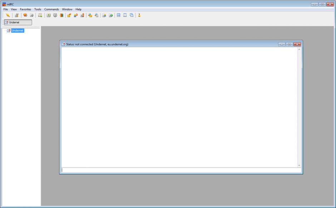Minimize the Status window
The height and width of the screenshot is (208, 336).
(x=282, y=44)
